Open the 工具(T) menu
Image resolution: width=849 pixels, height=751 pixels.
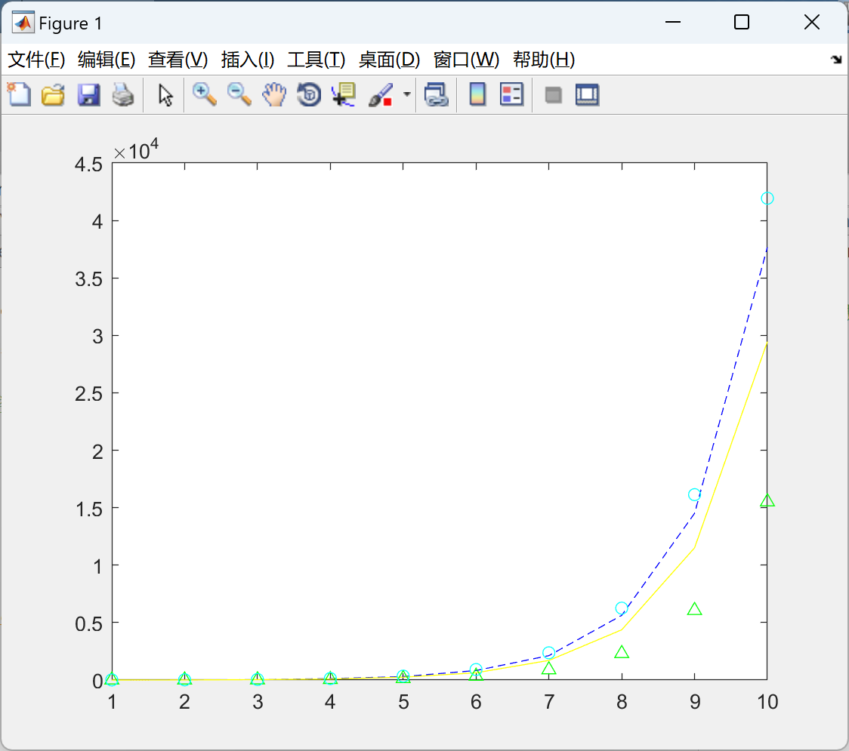(x=316, y=60)
